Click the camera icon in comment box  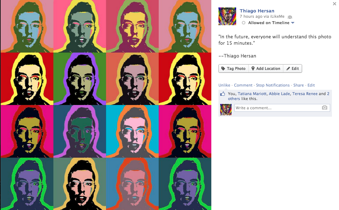324,108
